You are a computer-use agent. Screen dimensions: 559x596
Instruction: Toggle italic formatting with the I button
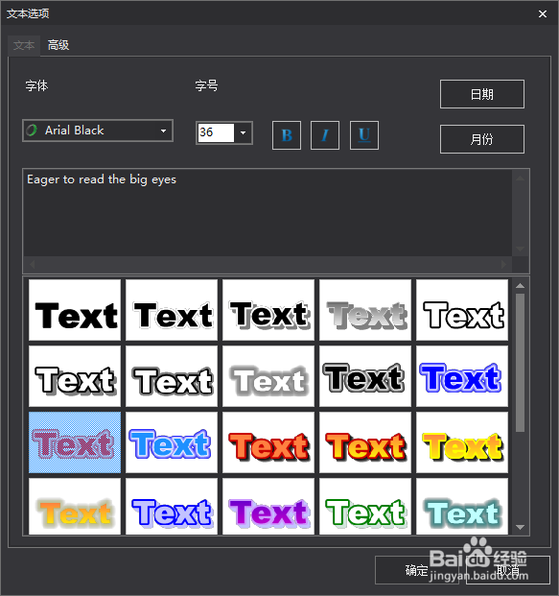325,135
